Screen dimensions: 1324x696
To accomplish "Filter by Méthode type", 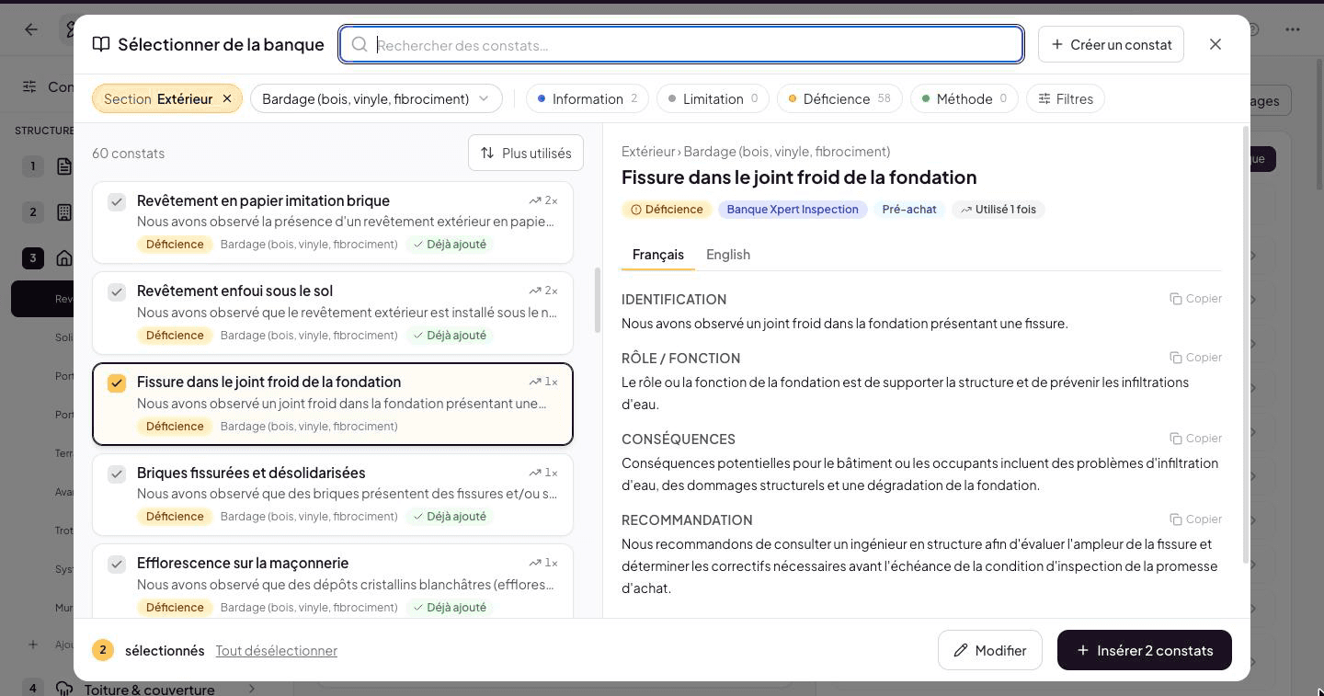I will coord(964,98).
